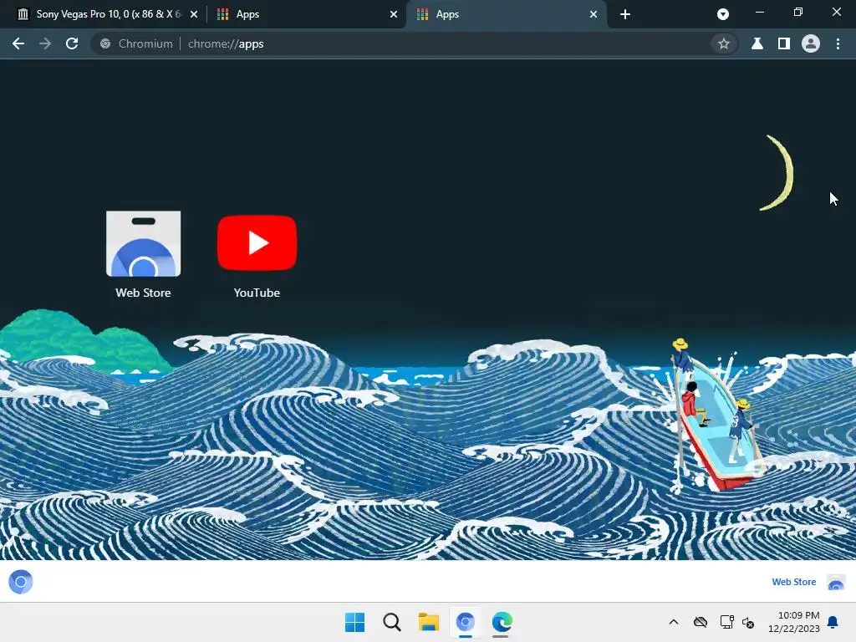This screenshot has height=642, width=856.
Task: Switch to the first Apps tab
Action: point(306,14)
